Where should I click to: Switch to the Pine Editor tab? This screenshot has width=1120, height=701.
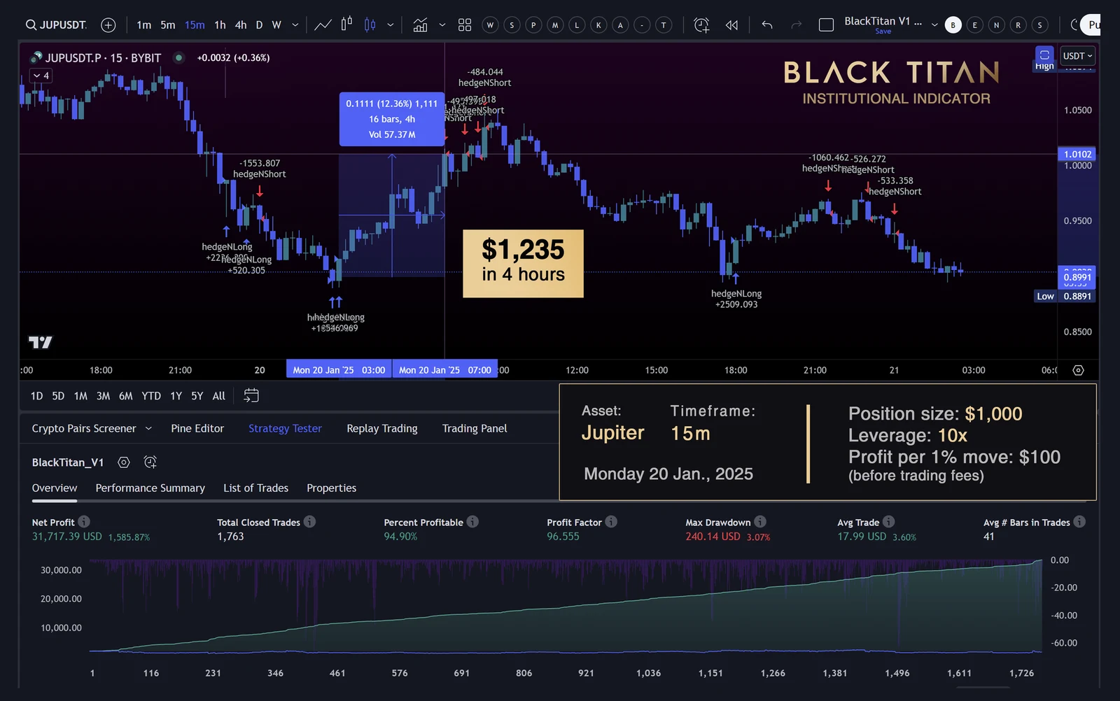coord(197,429)
